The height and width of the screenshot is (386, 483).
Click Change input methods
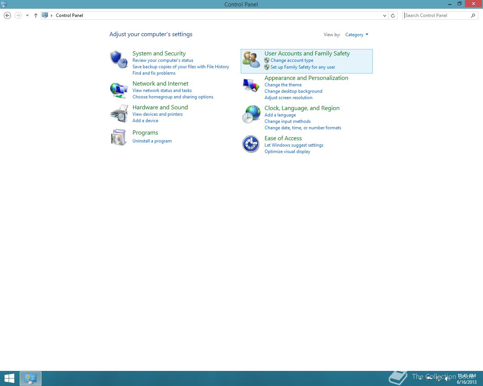[288, 121]
